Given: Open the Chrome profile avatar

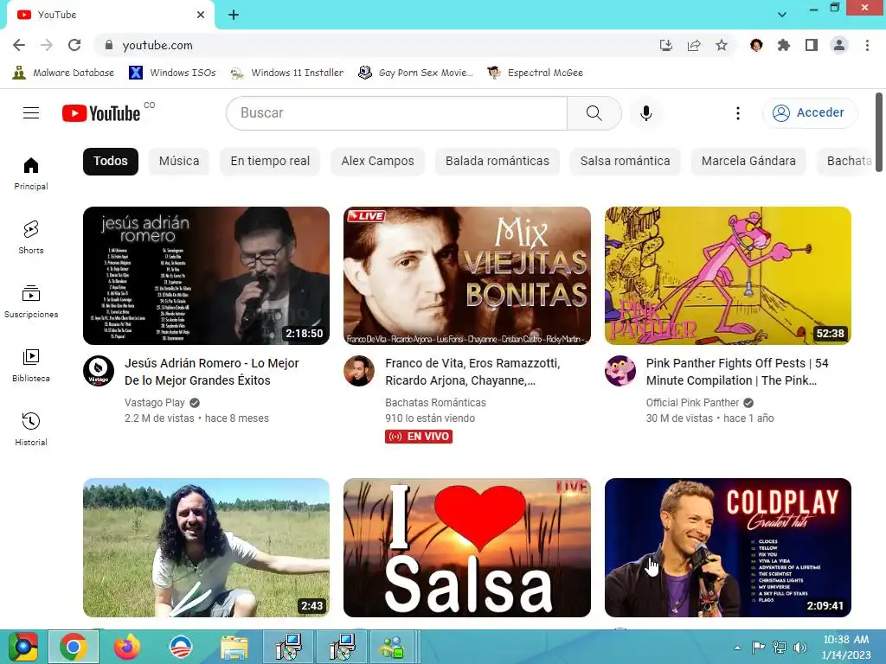Looking at the screenshot, I should (839, 45).
